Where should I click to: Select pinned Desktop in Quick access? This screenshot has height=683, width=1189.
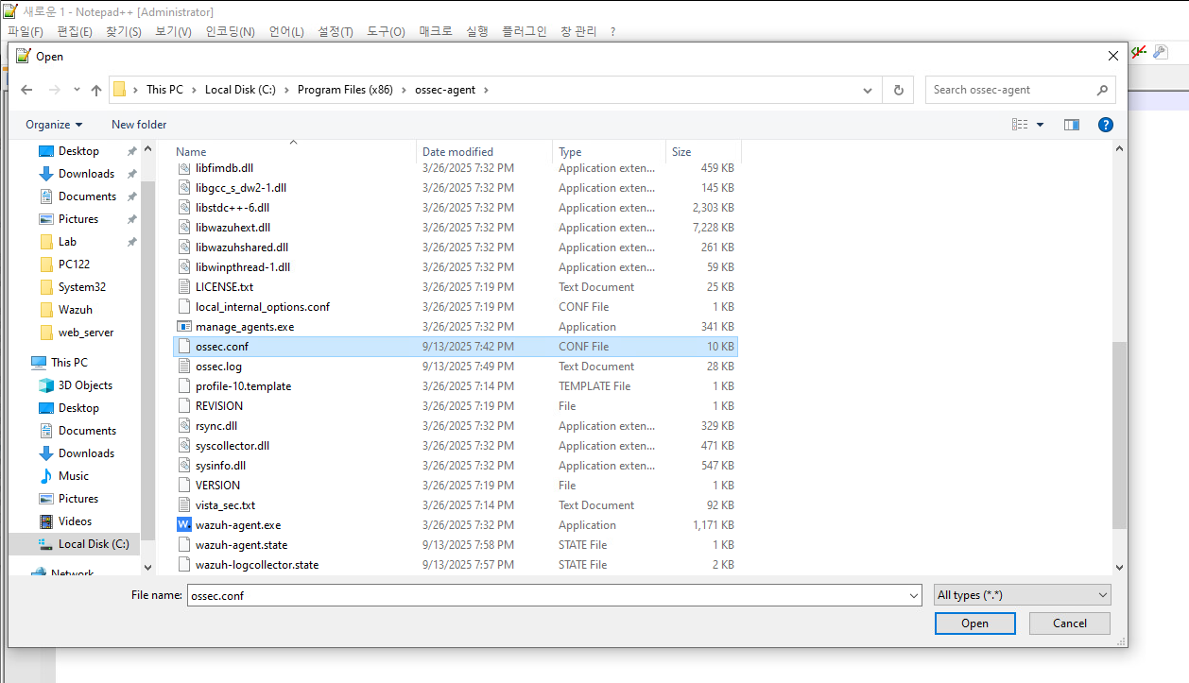(x=78, y=151)
